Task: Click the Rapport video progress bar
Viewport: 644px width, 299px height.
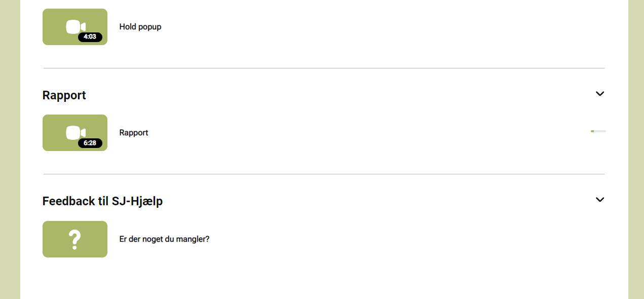Action: 598,131
